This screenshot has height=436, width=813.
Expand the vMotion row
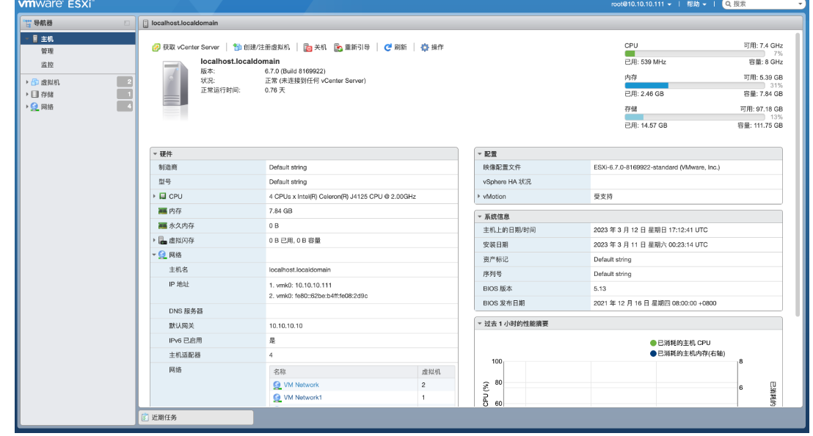[478, 197]
